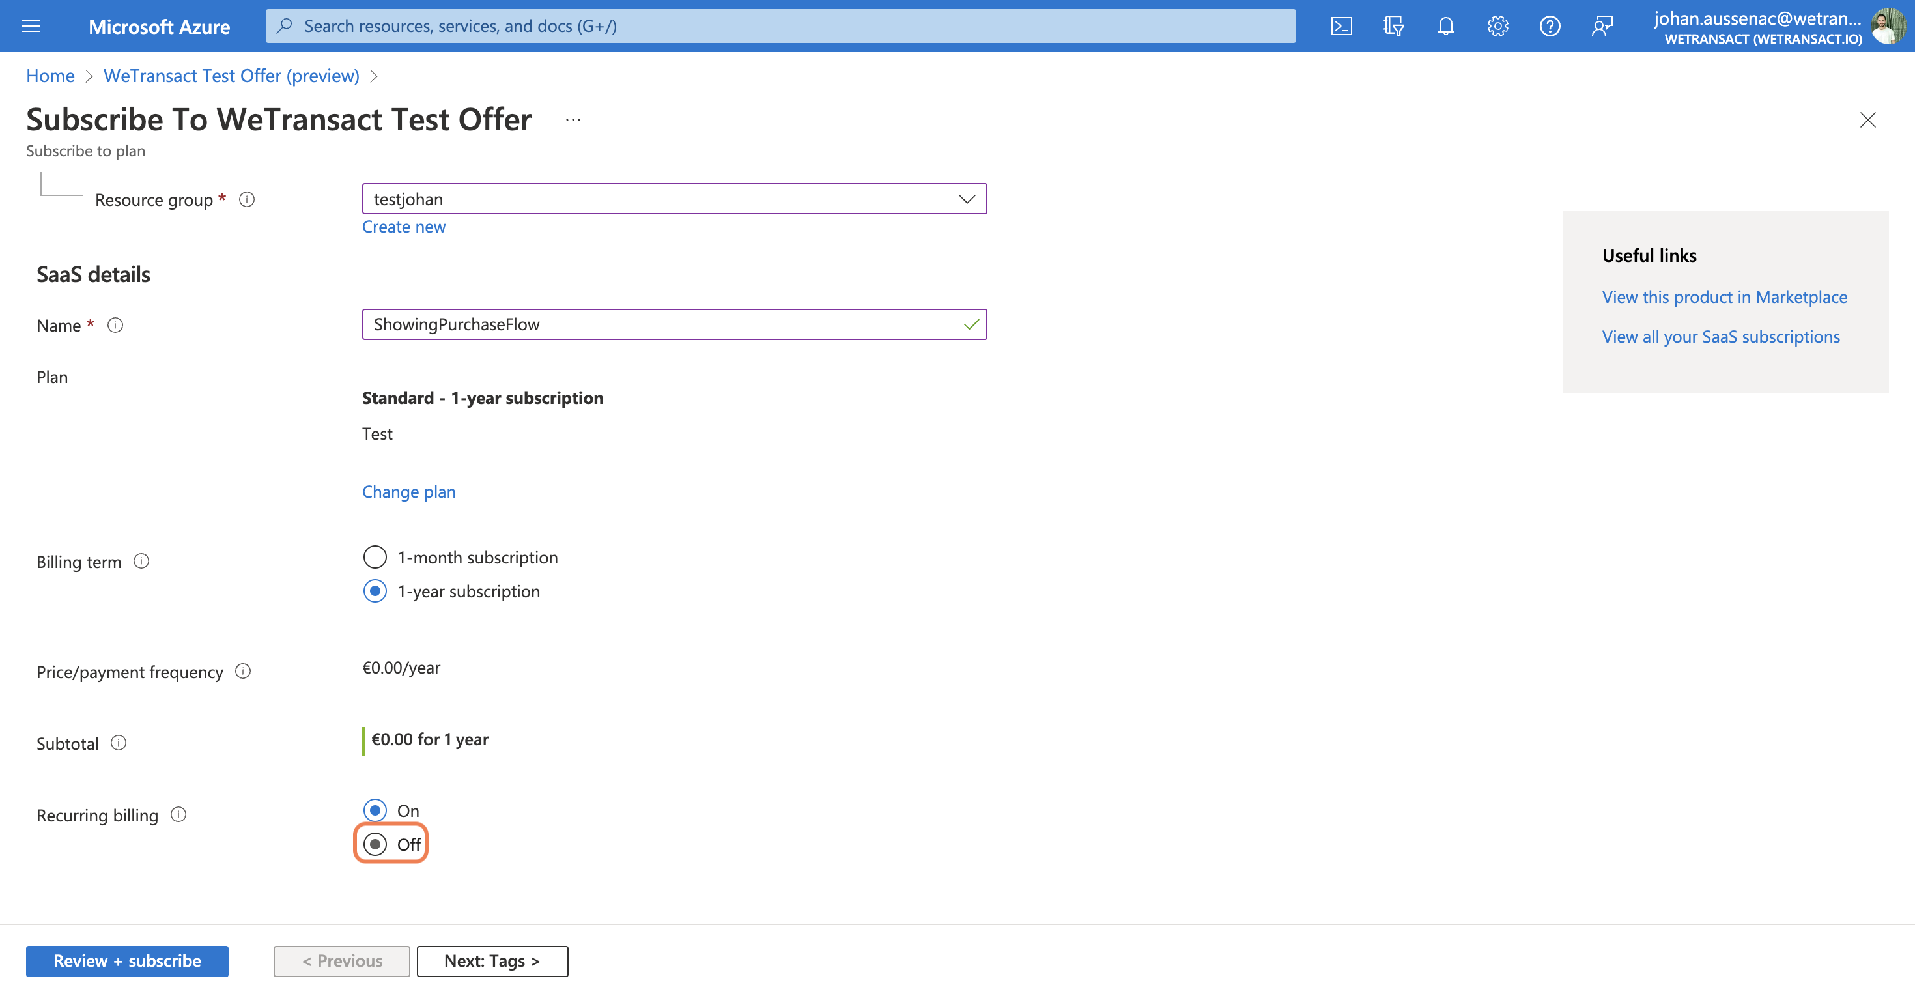Select the 1-year subscription radio button
Viewport: 1915px width, 998px height.
click(x=375, y=592)
